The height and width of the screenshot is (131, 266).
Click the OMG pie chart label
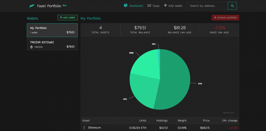point(131,53)
